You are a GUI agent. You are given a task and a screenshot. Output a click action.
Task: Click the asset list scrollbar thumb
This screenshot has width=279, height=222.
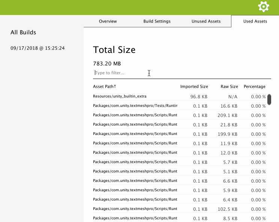point(269,99)
